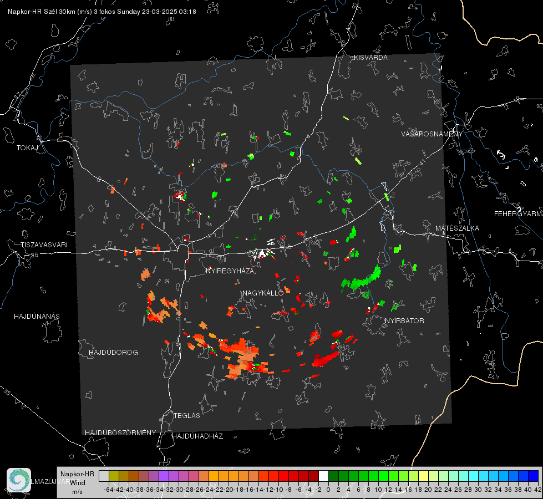Click the olive swatch after the gray one
The image size is (543, 499).
click(x=114, y=476)
